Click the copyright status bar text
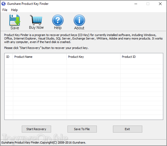Image resolution: width=167 pixels, height=146 pixels. tap(44, 143)
